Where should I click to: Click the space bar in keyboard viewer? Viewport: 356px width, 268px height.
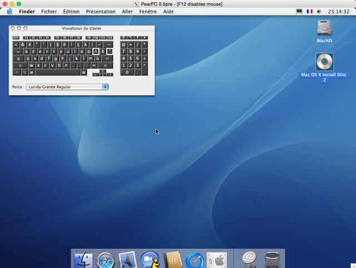[x=58, y=72]
